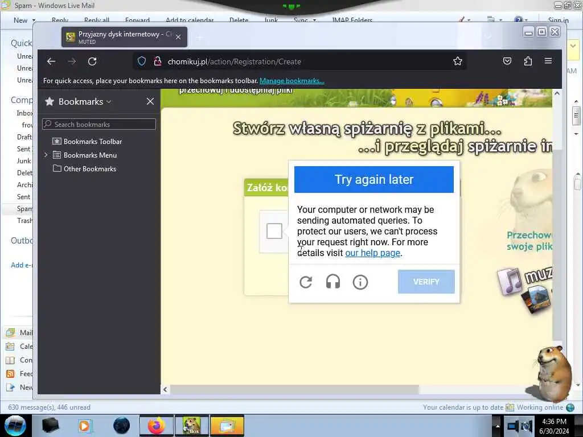
Task: Click the Załóż konto form header
Action: [267, 188]
